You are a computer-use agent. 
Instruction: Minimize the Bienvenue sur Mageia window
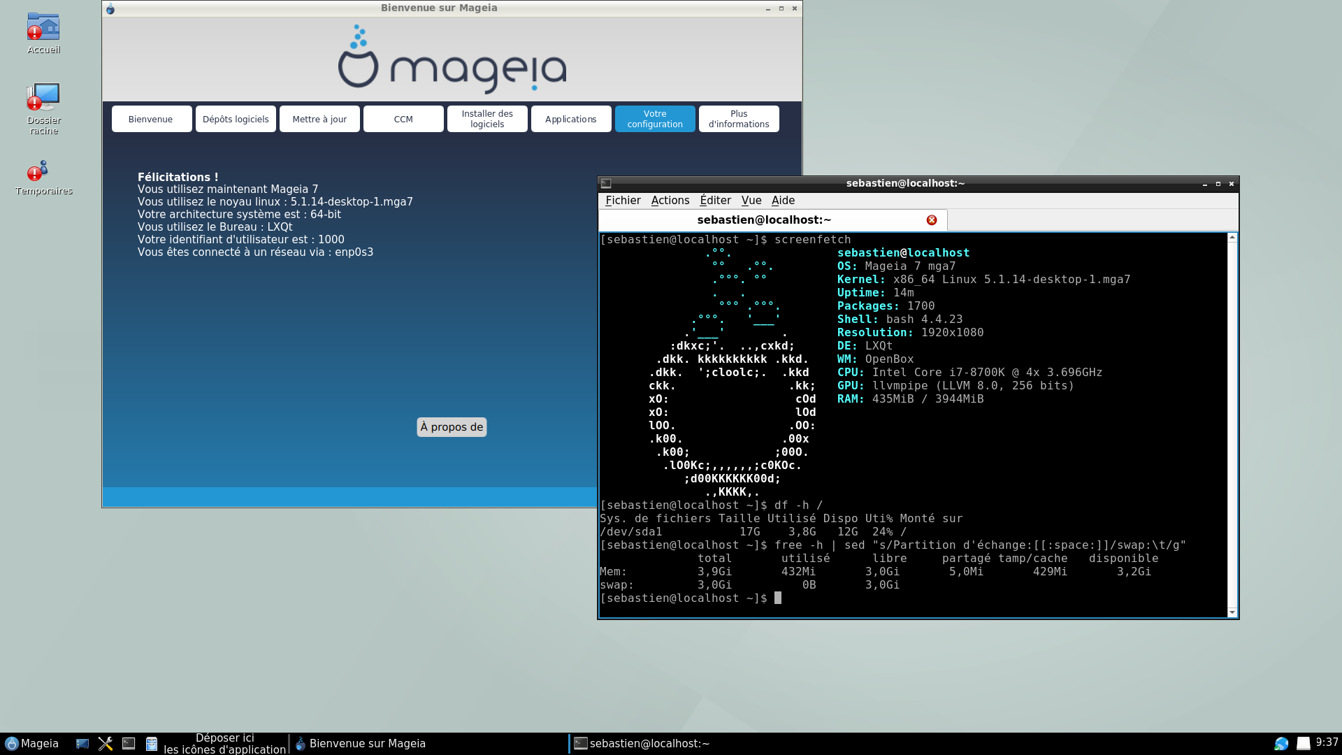click(x=768, y=8)
